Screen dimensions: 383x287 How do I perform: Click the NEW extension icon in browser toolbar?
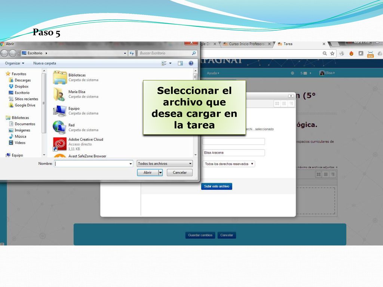point(370,54)
